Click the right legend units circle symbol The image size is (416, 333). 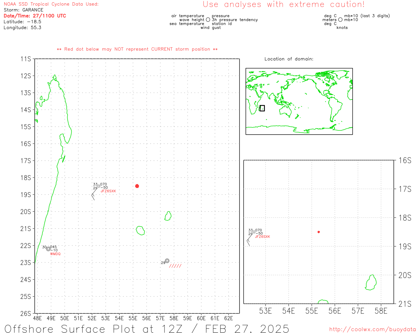pos(340,20)
